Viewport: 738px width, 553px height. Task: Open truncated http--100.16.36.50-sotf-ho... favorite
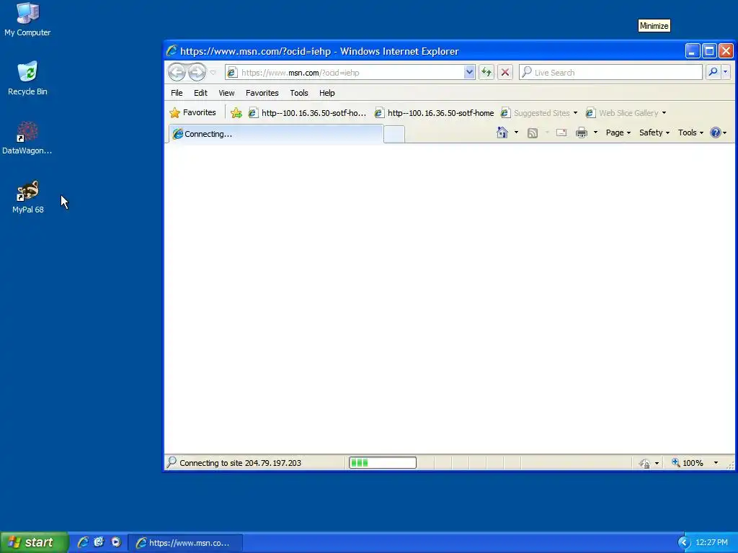(307, 113)
